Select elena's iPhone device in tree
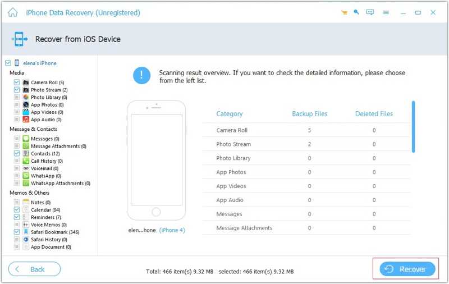This screenshot has width=449, height=284. click(x=40, y=63)
